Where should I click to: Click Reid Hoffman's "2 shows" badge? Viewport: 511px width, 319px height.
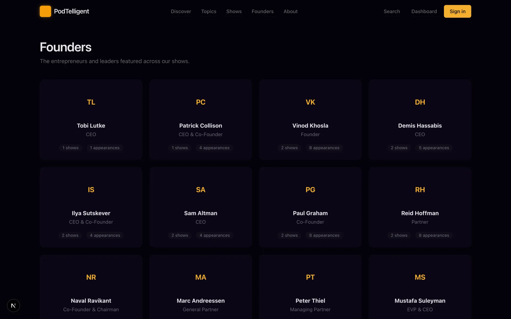tap(399, 235)
